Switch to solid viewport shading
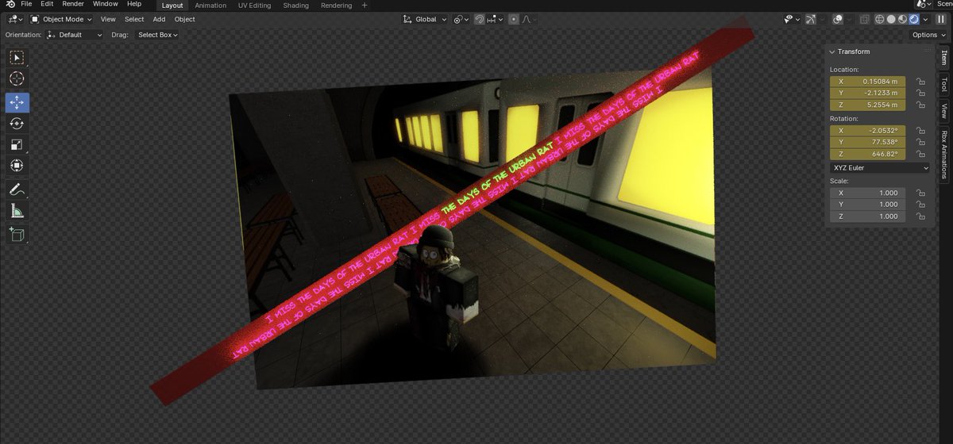The height and width of the screenshot is (444, 953). pyautogui.click(x=891, y=19)
